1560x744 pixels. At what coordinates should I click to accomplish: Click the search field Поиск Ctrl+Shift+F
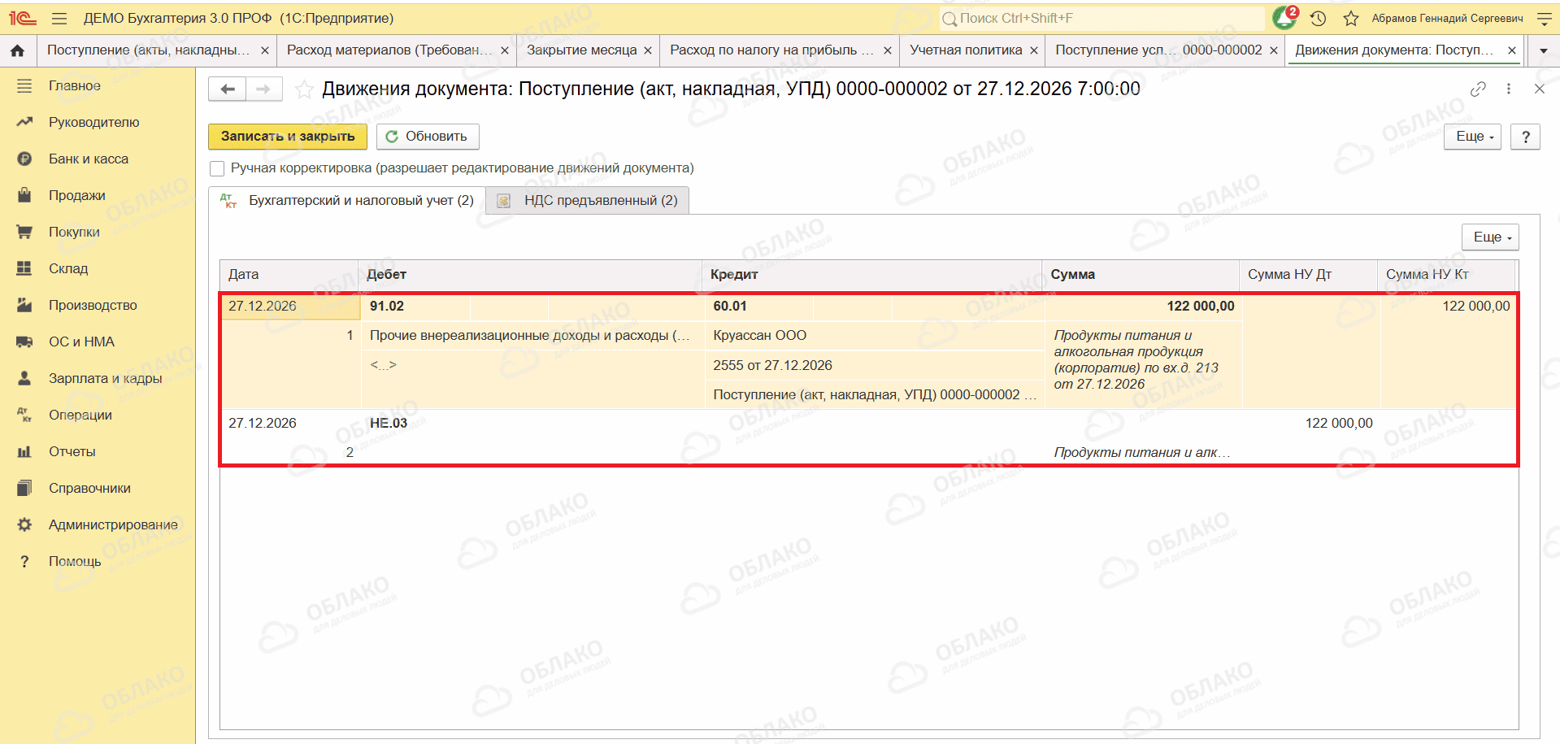[1102, 18]
